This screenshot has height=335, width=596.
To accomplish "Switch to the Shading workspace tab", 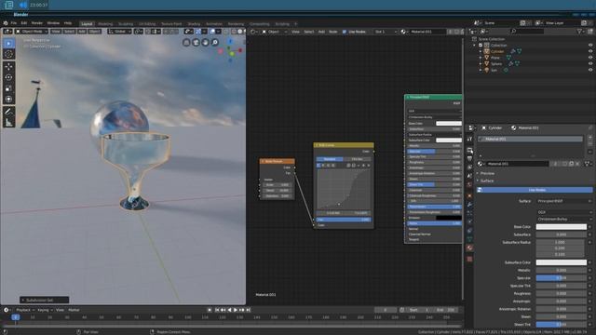I will tap(194, 24).
